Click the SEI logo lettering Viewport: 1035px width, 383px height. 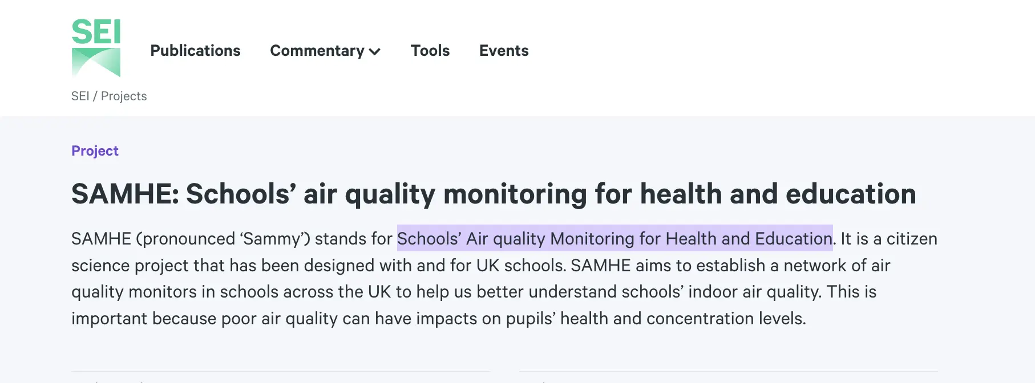96,32
